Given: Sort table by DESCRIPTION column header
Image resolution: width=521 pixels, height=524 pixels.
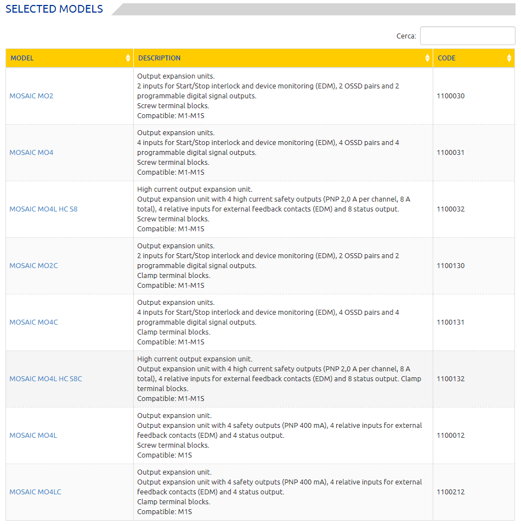Looking at the screenshot, I should click(x=160, y=58).
